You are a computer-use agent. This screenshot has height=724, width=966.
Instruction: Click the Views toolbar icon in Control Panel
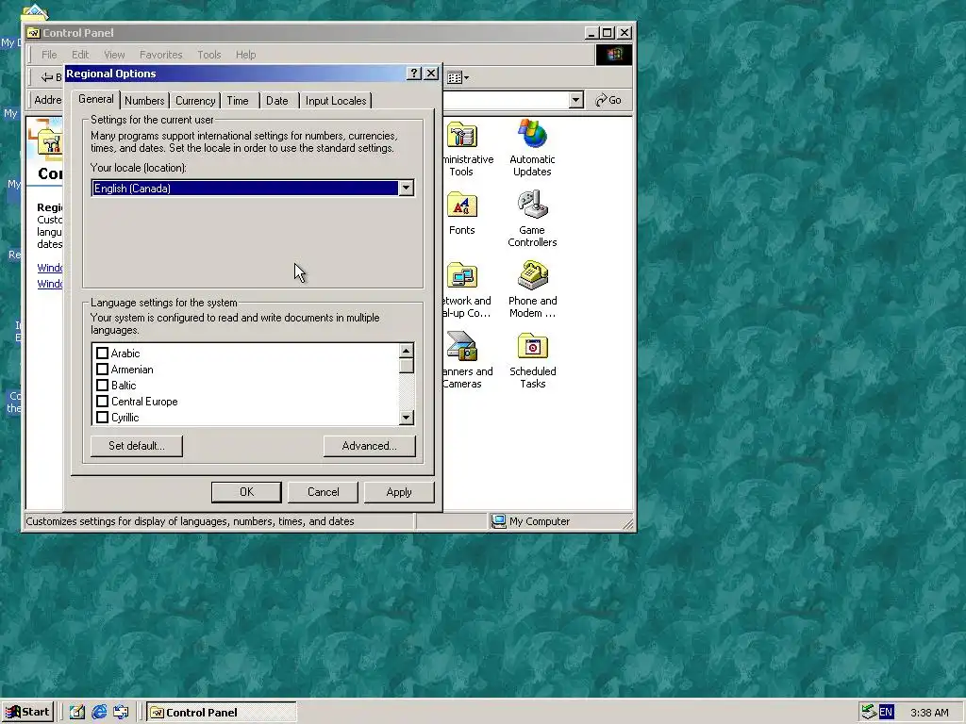pos(455,77)
